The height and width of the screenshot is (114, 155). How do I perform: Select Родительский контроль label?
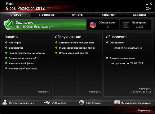tap(23, 69)
